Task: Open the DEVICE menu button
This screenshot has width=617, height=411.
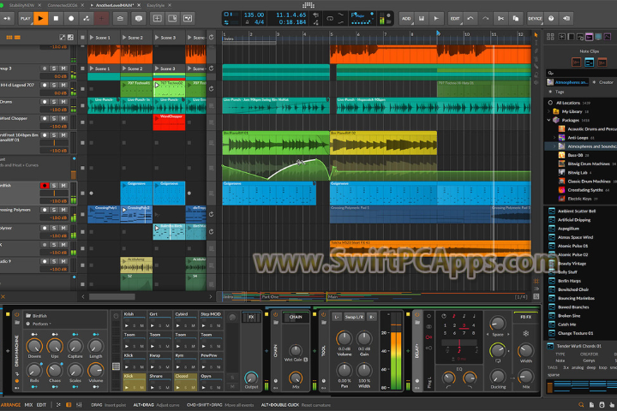Action: [535, 19]
